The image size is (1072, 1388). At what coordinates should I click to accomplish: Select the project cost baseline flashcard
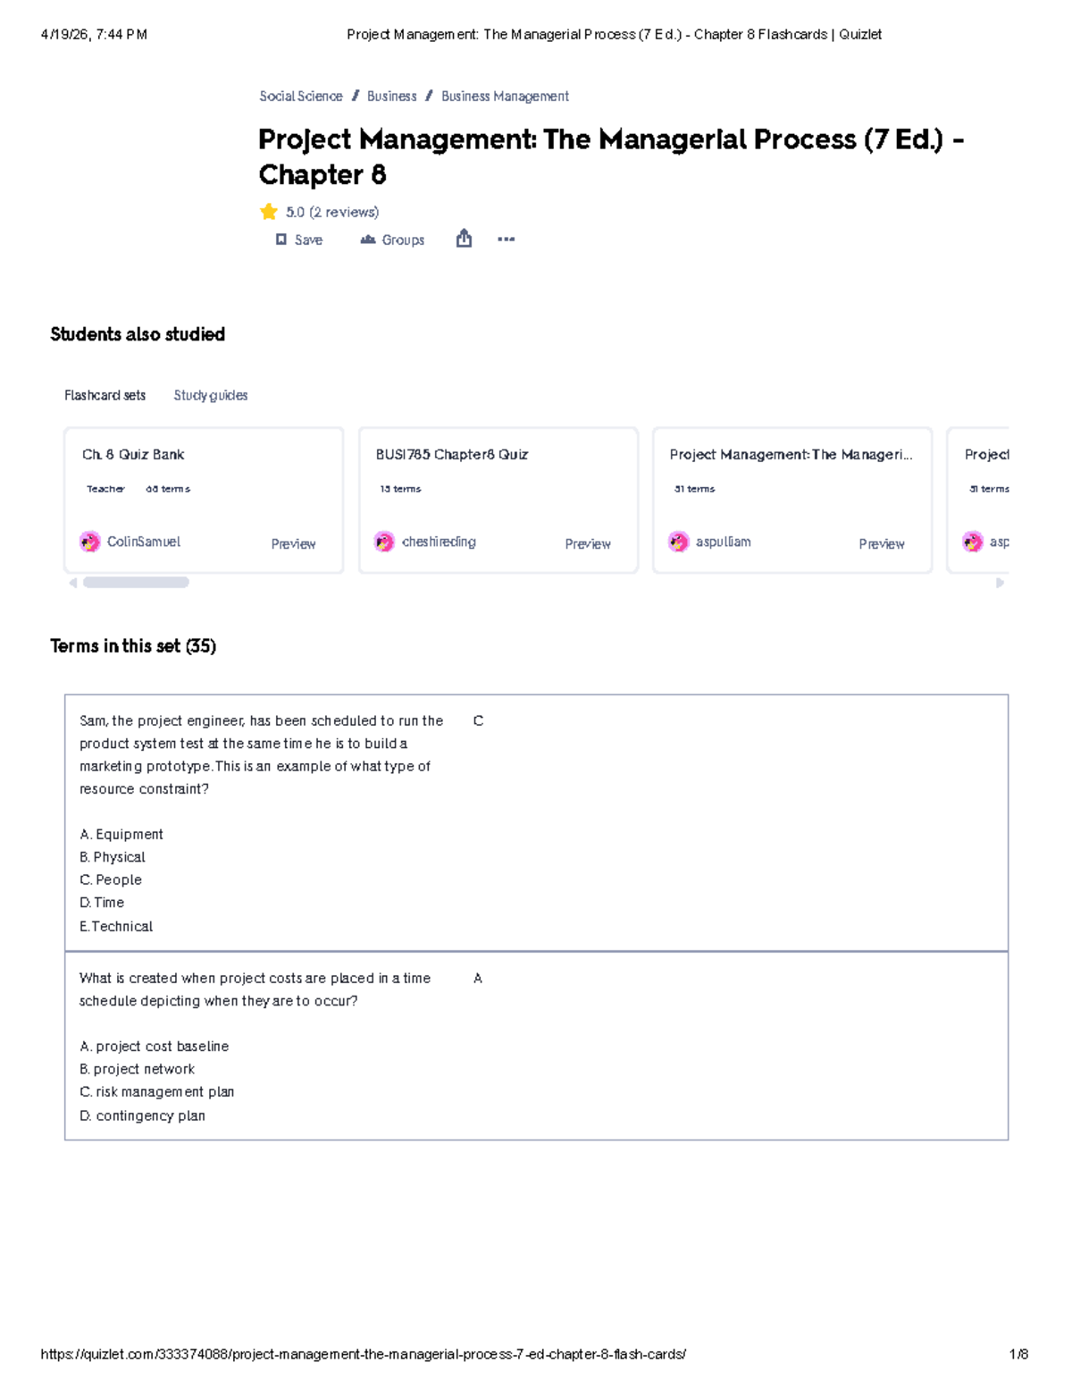(x=536, y=1046)
